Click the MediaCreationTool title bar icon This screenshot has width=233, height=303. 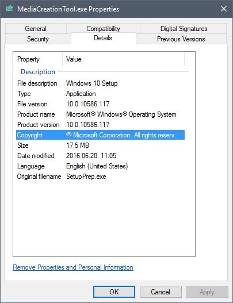click(x=10, y=9)
